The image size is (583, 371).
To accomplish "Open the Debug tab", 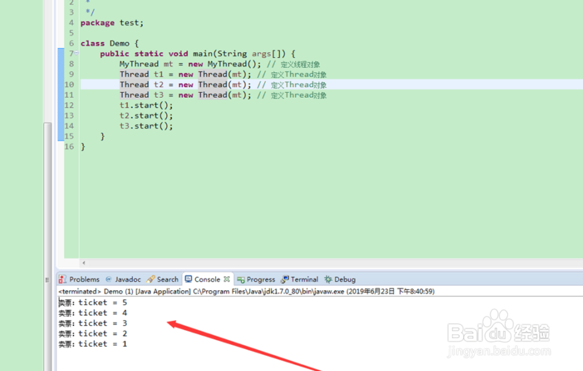I will click(340, 279).
